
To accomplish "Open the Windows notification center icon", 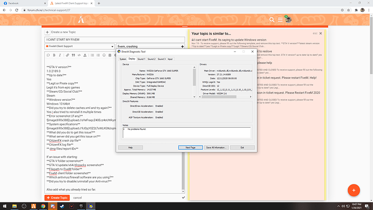I will pyautogui.click(x=367, y=206).
